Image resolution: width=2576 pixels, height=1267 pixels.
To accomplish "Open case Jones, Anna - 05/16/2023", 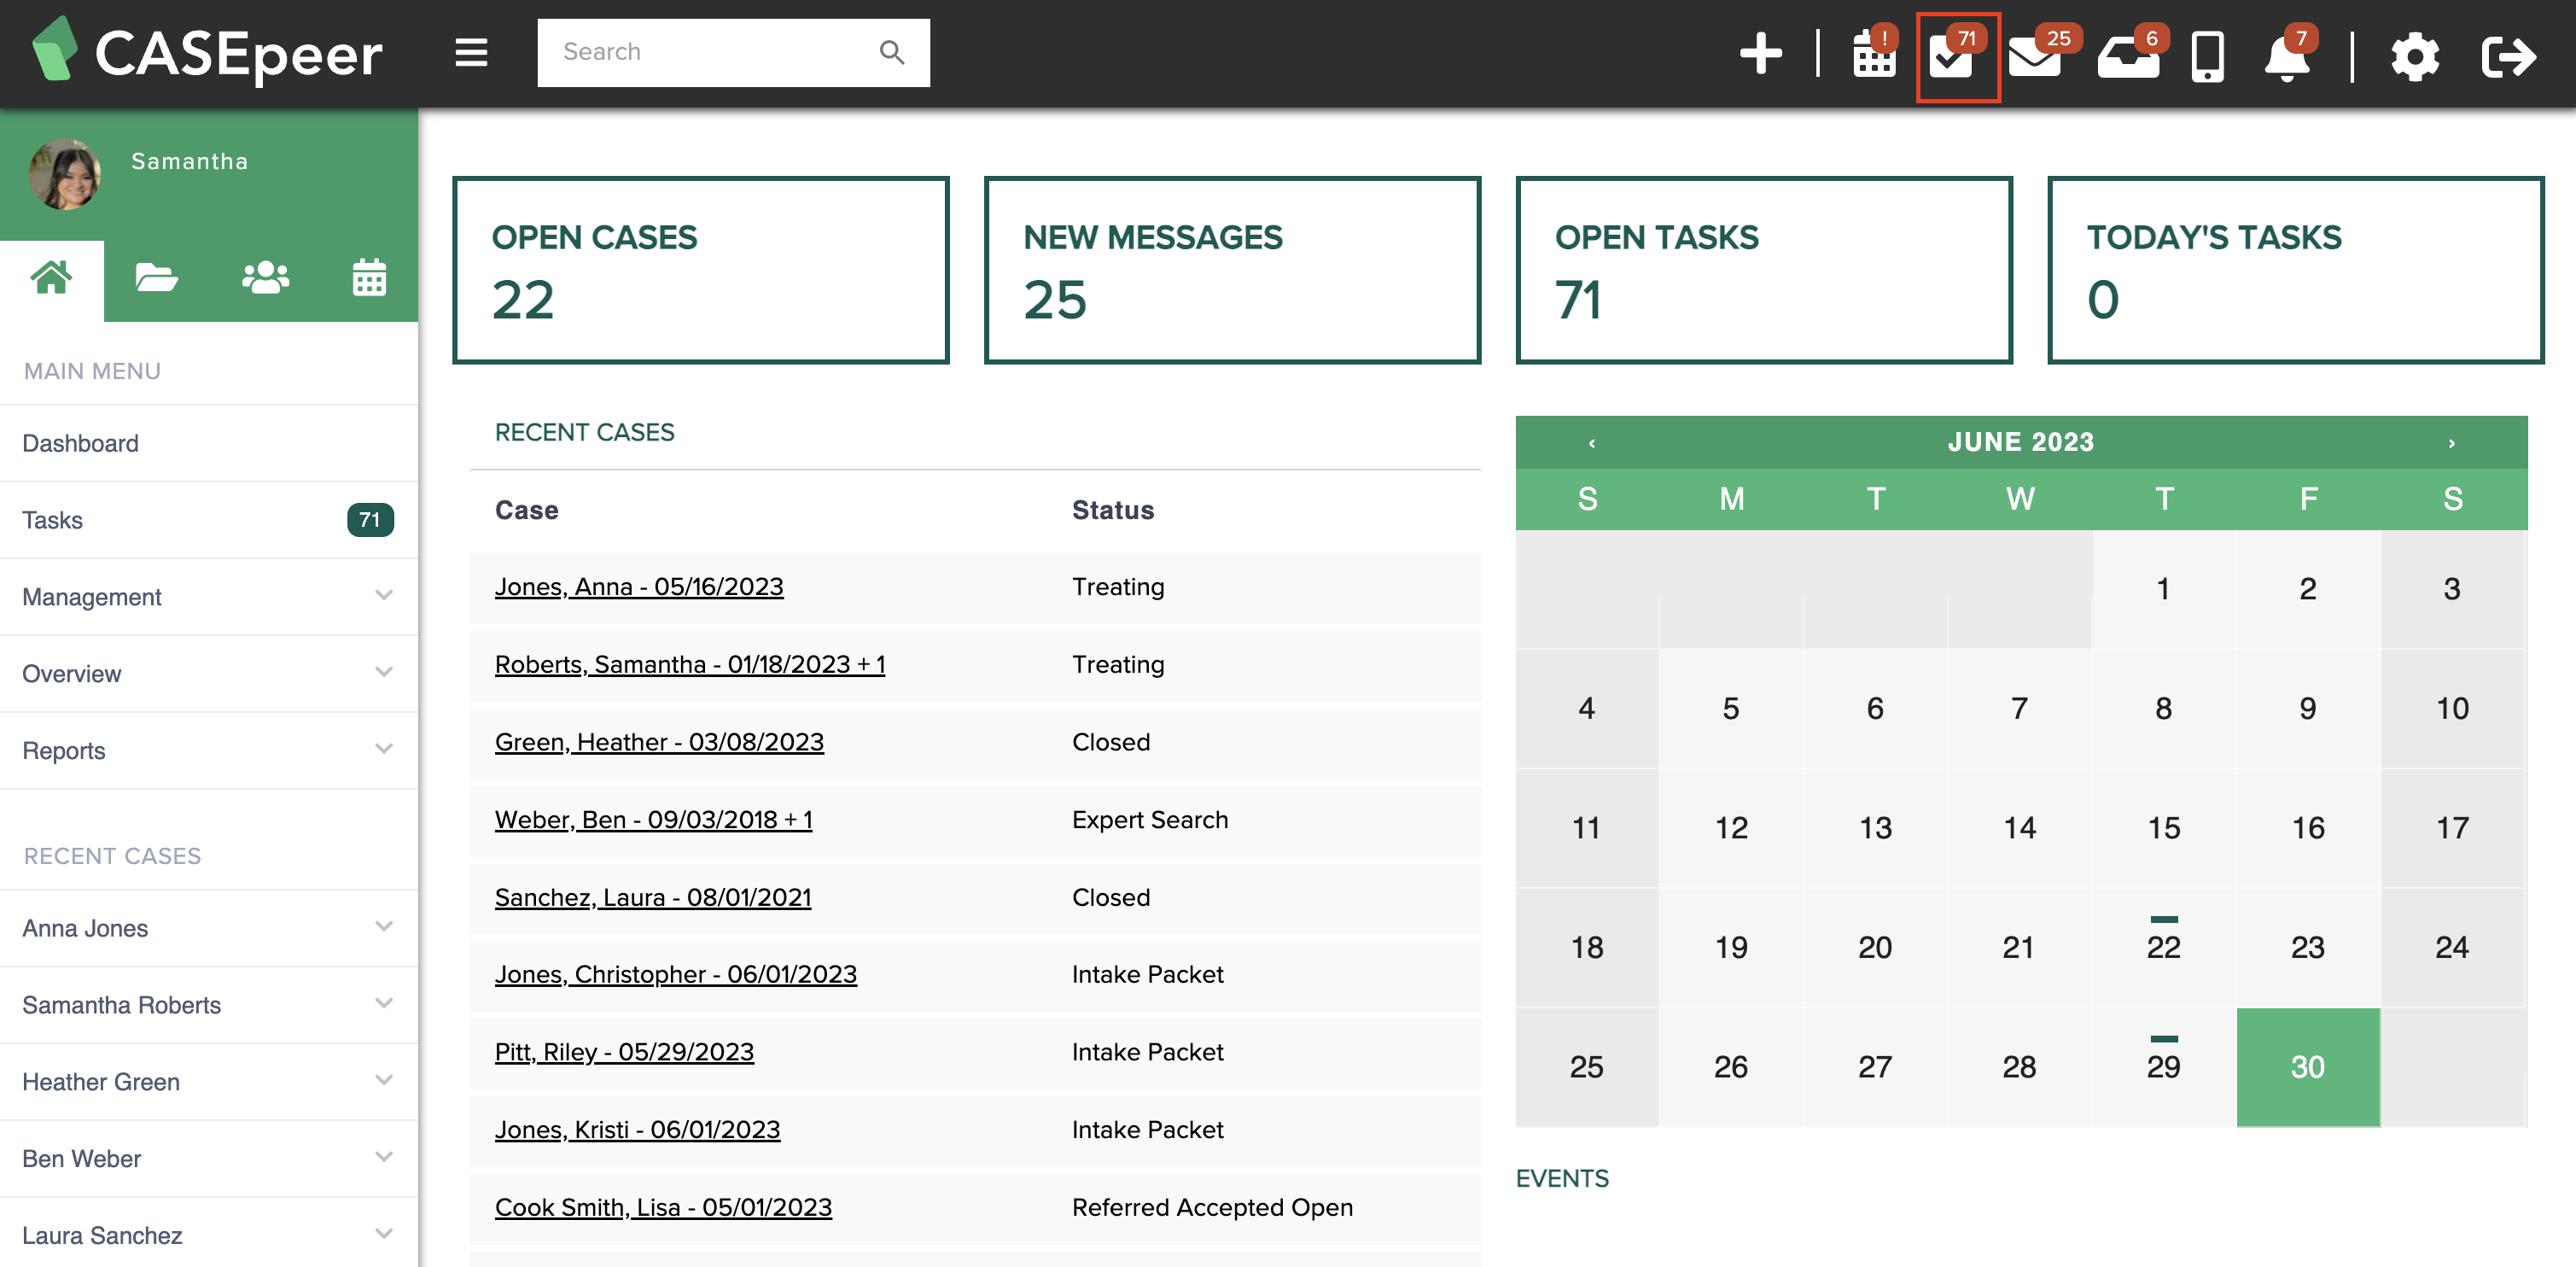I will (x=639, y=587).
